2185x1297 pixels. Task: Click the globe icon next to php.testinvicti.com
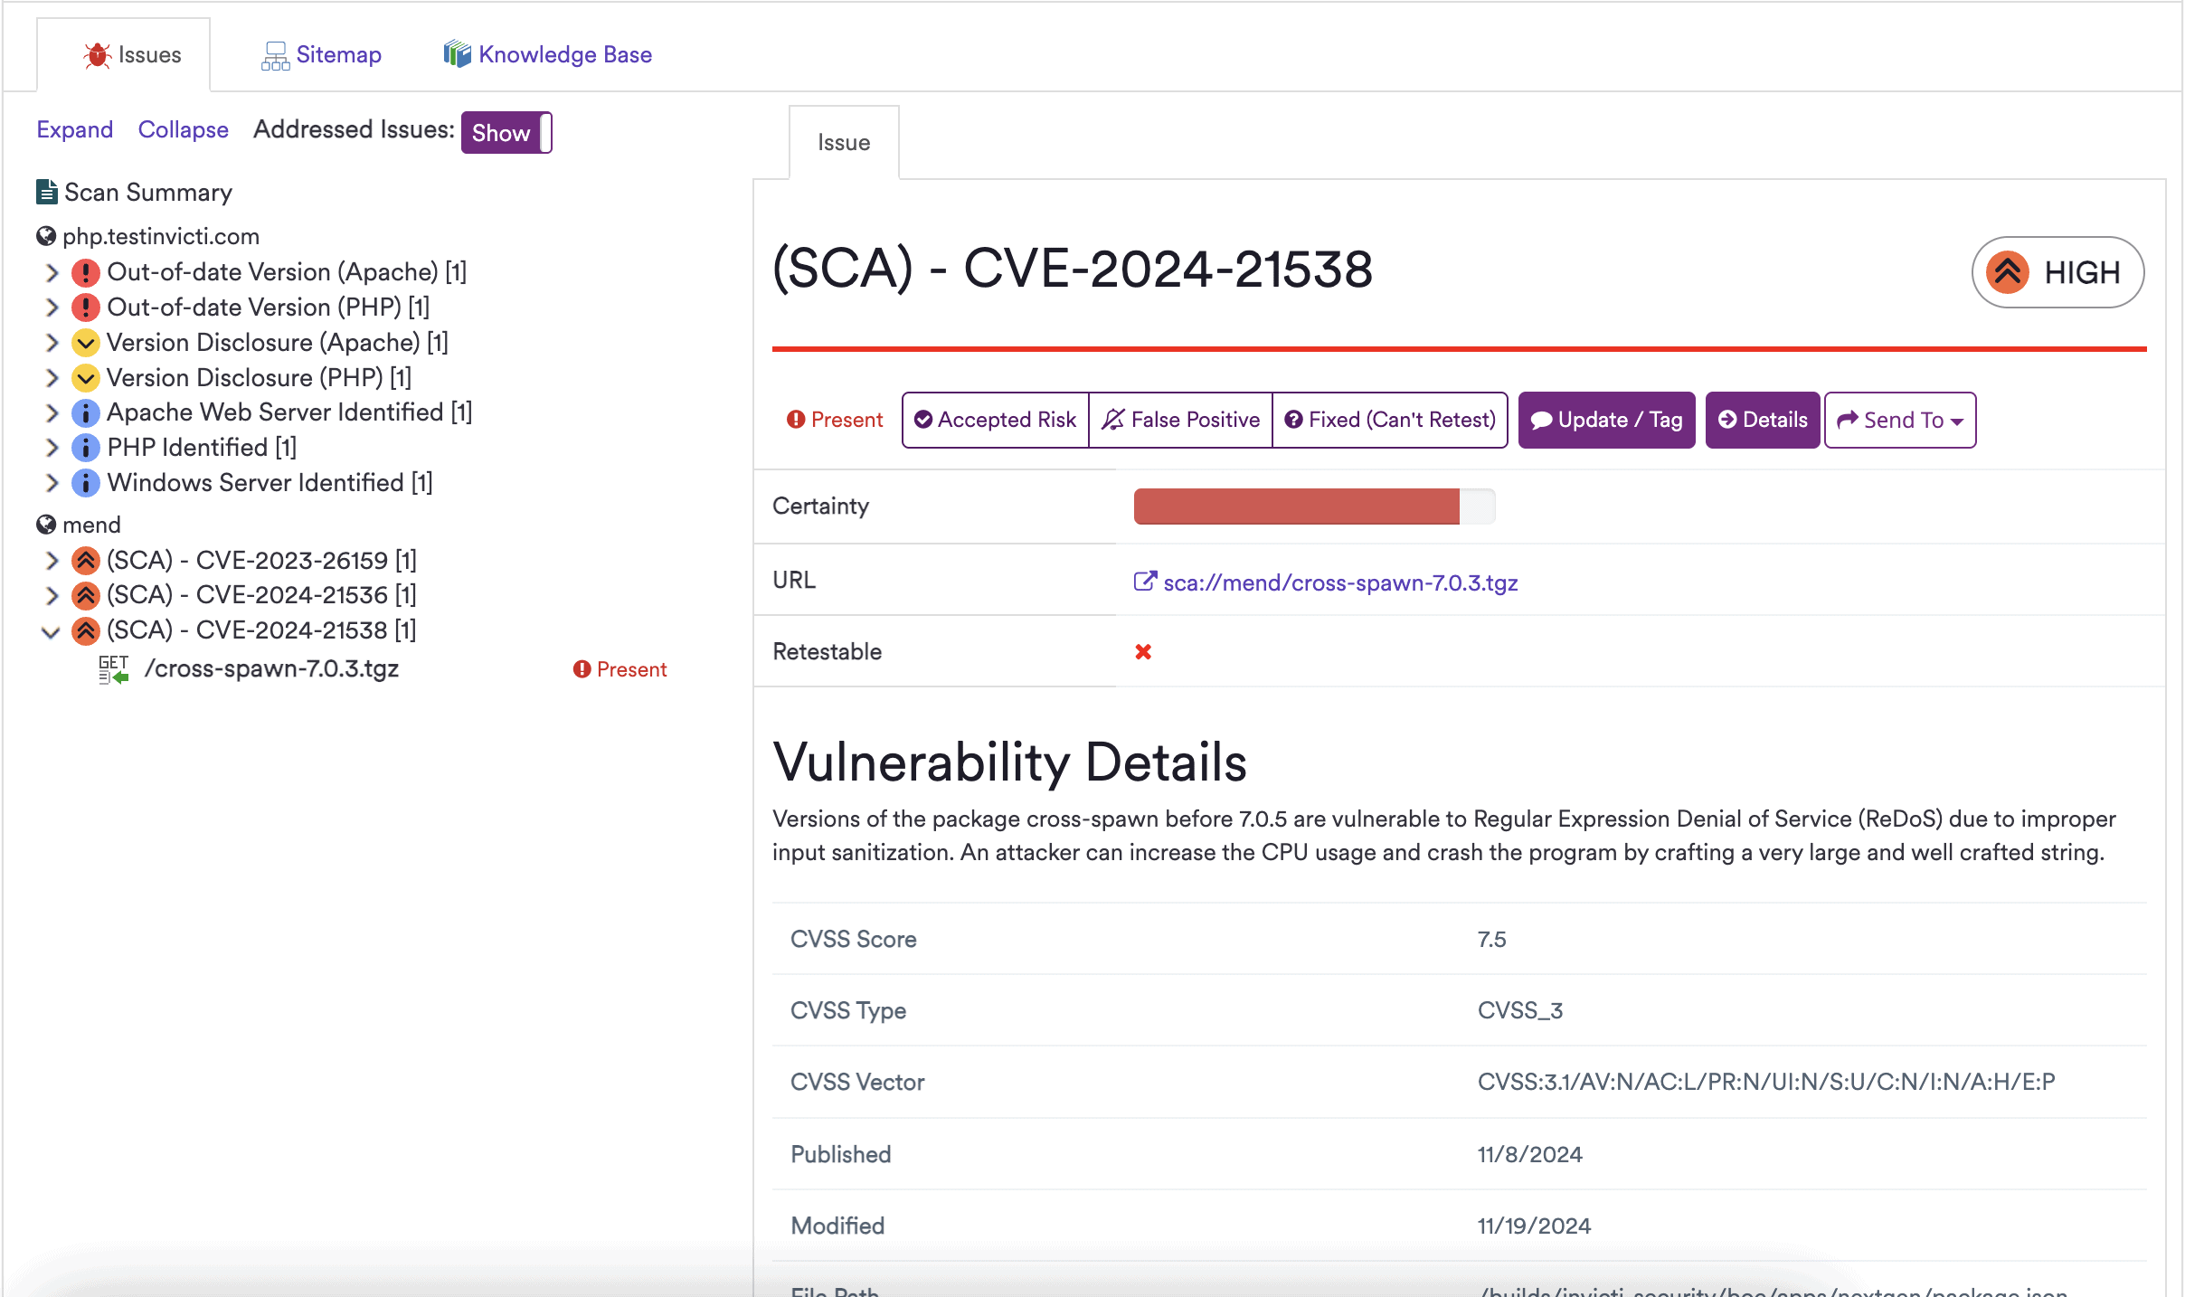tap(47, 235)
